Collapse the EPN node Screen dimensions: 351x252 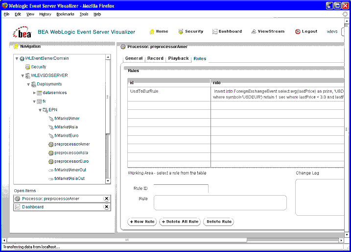coord(40,110)
